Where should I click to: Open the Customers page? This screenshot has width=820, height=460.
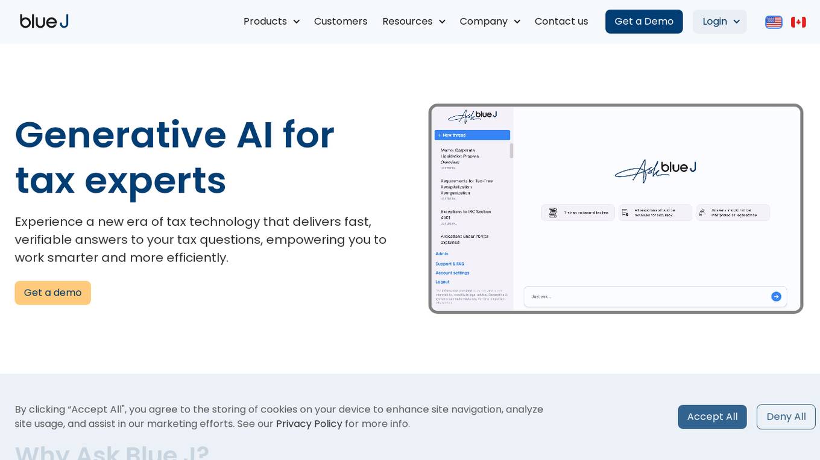point(341,22)
